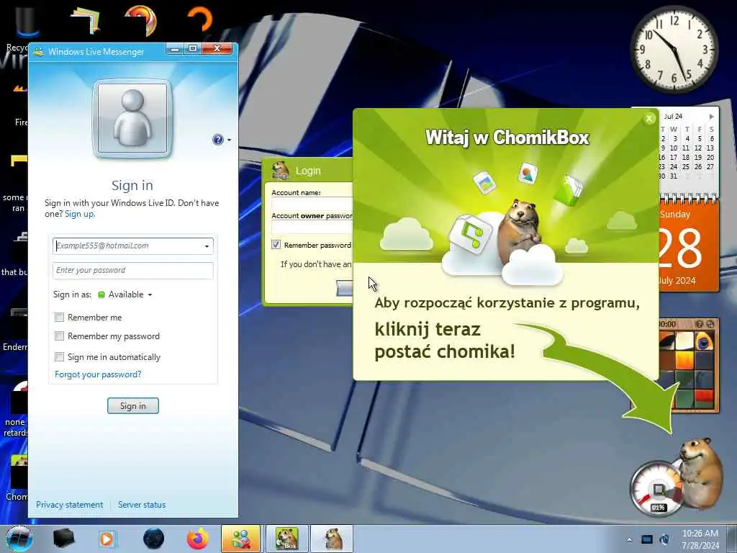Go to next month on calendar gadget
Image resolution: width=737 pixels, height=553 pixels.
coord(712,116)
